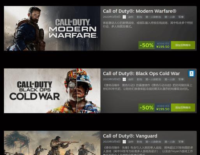Click the Windows platform icon for Modern Warfare

coord(124,17)
